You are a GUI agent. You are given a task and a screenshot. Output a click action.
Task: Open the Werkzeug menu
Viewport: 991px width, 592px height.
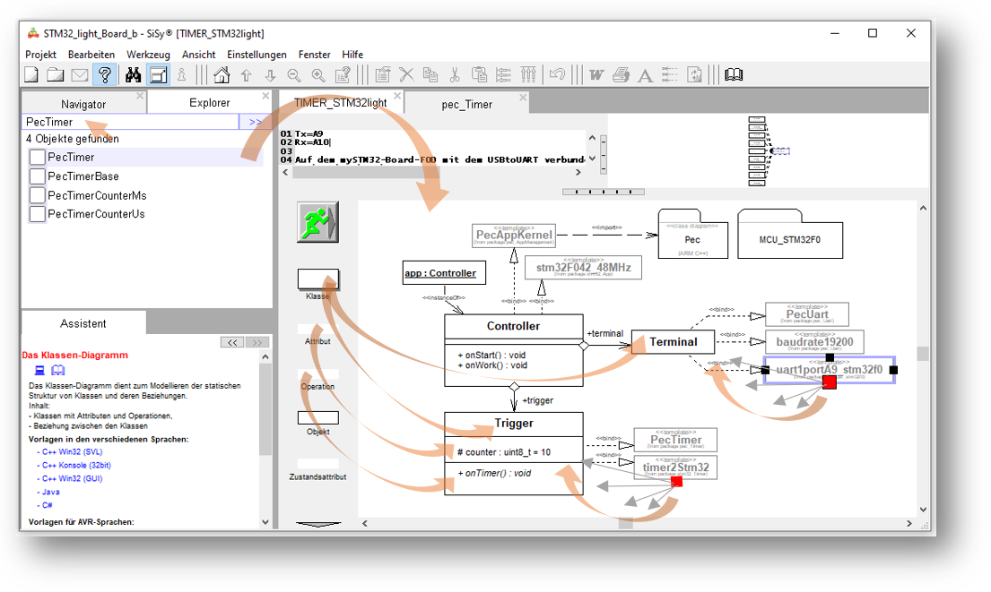point(148,55)
